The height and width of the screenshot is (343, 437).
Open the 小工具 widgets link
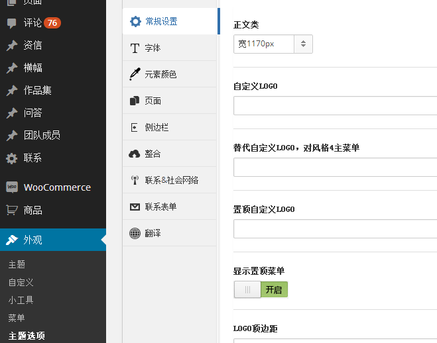(21, 300)
